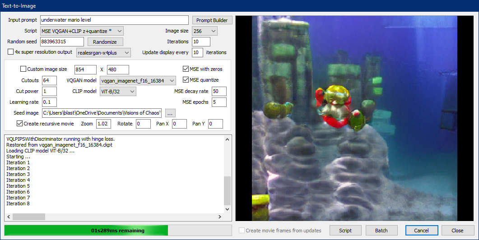
Task: Click the Script button at the bottom
Action: pyautogui.click(x=345, y=231)
